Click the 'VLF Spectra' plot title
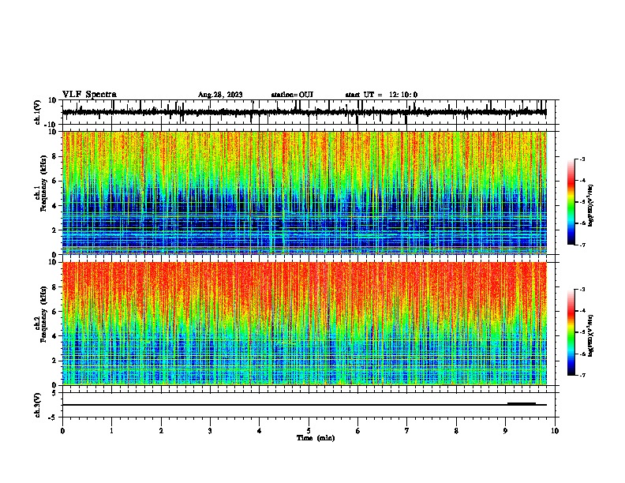 point(89,95)
